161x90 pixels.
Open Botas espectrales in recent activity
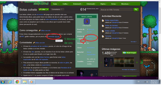point(112,20)
